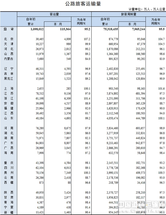166x215 pixels.
Task: Click the title 公路旅客运输量
Action: click(83, 4)
